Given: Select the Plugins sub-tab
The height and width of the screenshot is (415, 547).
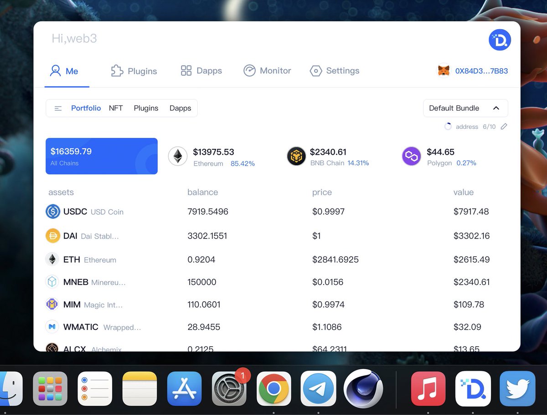Looking at the screenshot, I should [x=146, y=108].
